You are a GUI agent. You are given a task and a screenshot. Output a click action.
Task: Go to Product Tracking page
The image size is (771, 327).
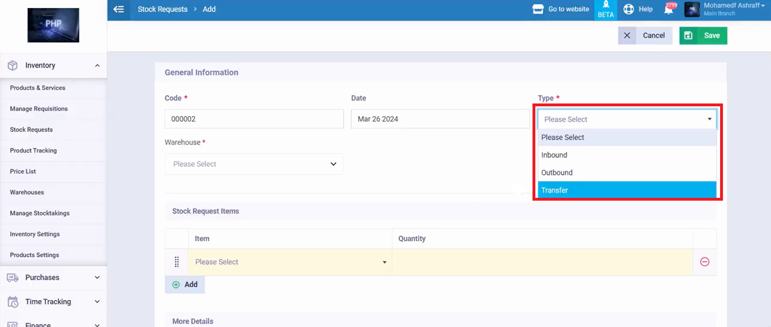click(x=33, y=150)
